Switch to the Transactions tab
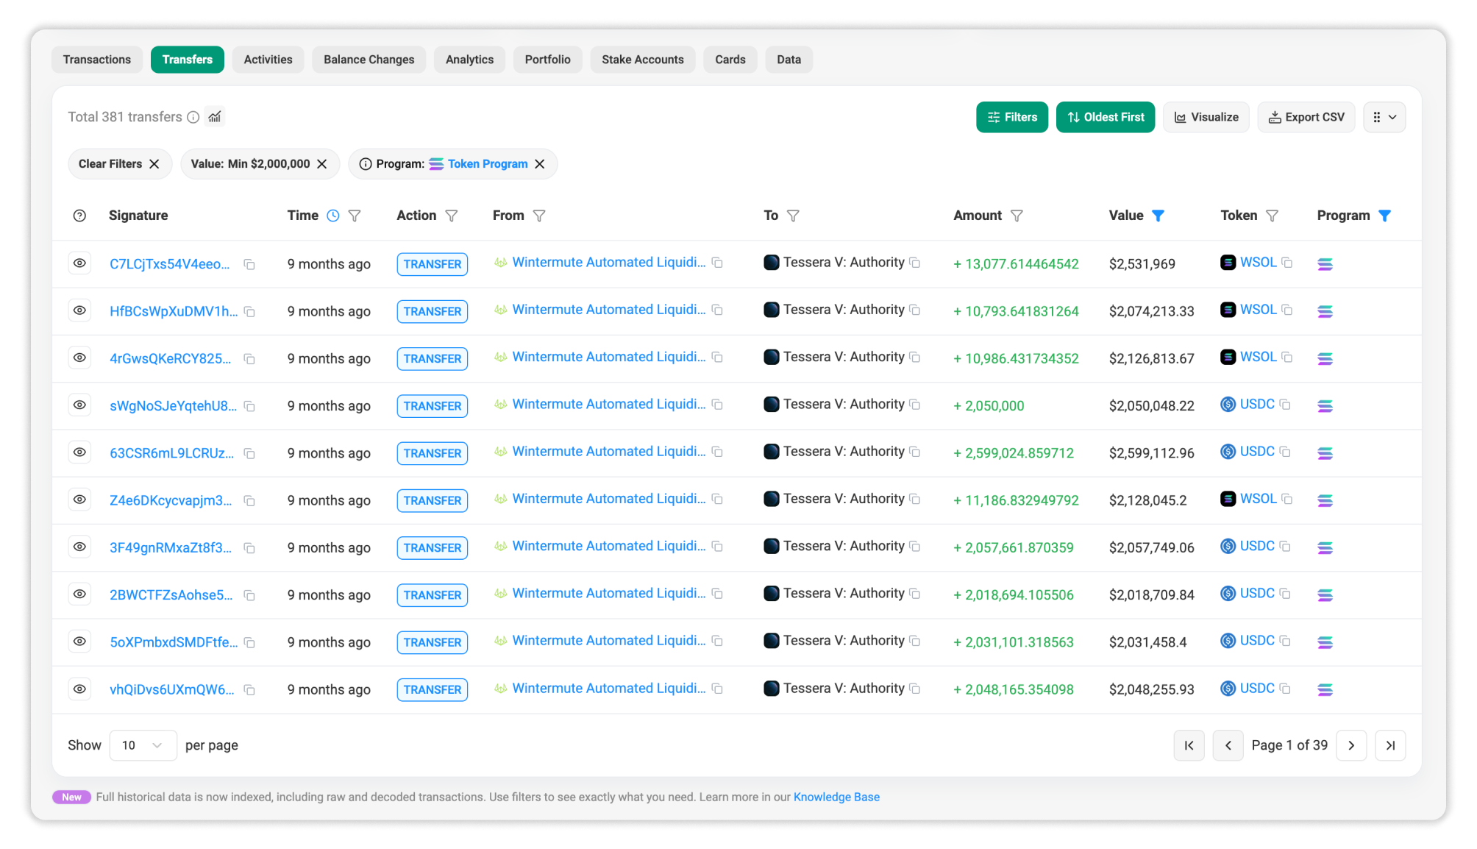Image resolution: width=1477 pixels, height=849 pixels. click(x=97, y=60)
